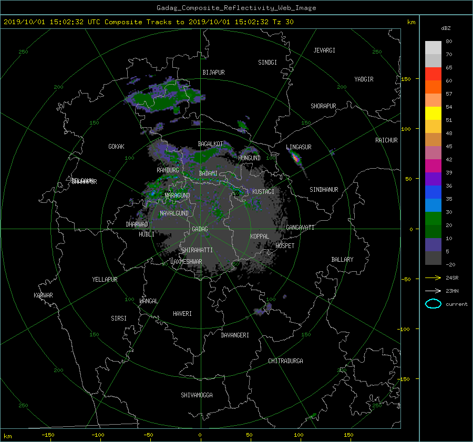Click the 23MN white arrow legend icon

click(433, 291)
